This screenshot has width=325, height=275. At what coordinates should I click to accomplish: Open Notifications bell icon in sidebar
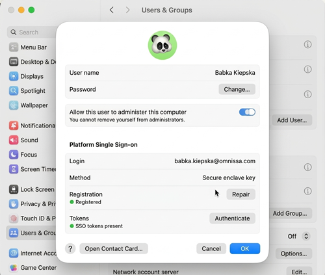pos(14,125)
